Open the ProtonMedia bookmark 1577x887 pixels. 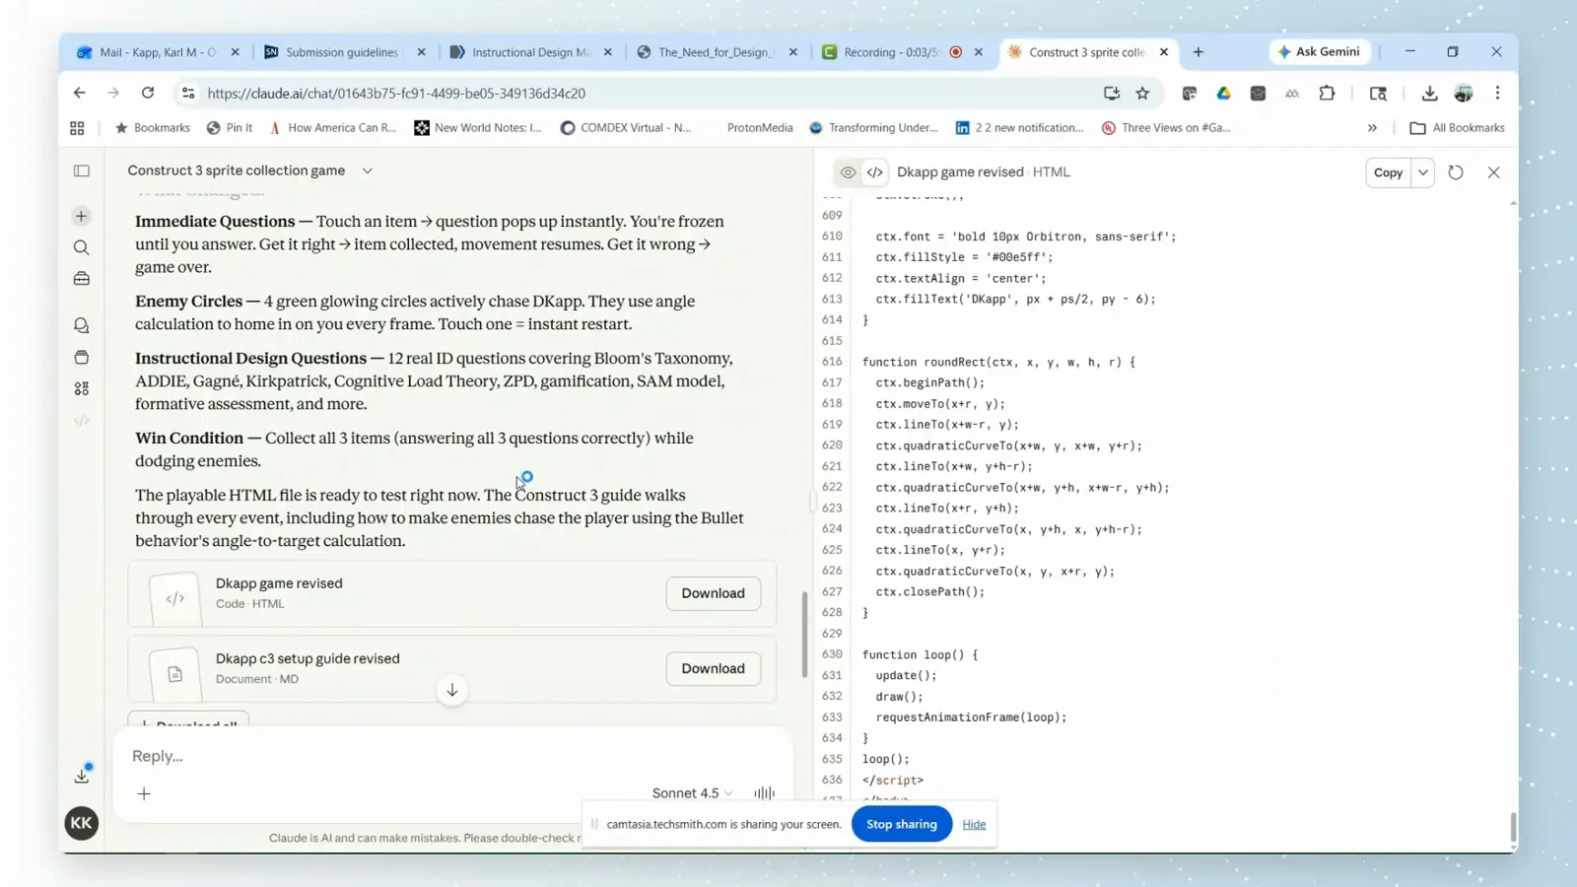[760, 128]
